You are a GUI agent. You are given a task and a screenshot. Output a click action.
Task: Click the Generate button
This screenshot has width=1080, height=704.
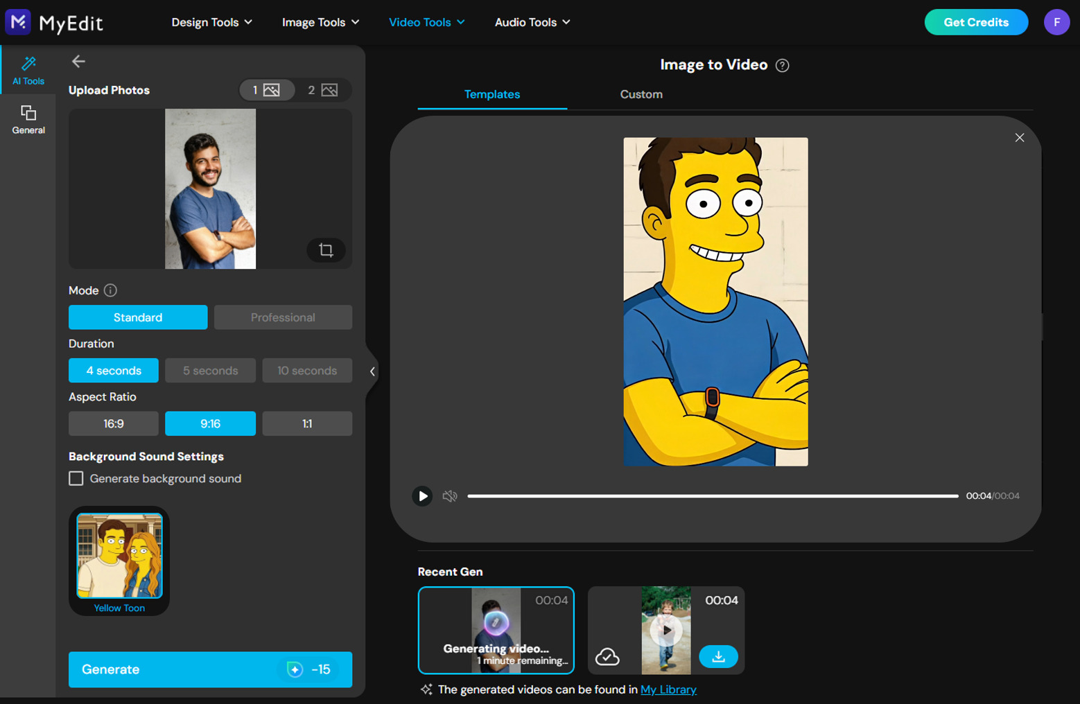[210, 669]
